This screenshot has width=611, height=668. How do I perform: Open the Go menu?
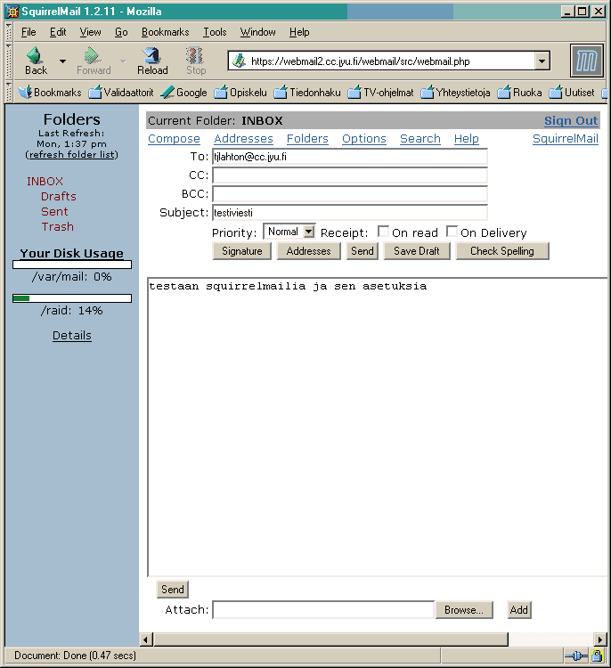pyautogui.click(x=121, y=32)
